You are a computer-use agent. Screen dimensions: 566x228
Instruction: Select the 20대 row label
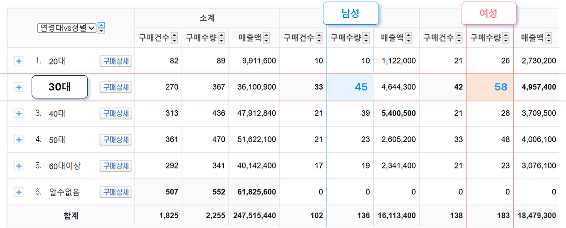pyautogui.click(x=57, y=61)
